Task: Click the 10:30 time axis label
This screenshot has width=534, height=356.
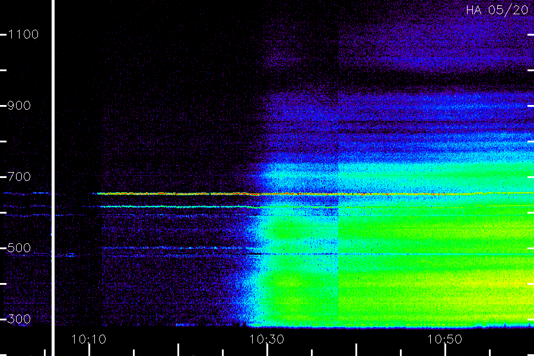Action: [x=266, y=339]
